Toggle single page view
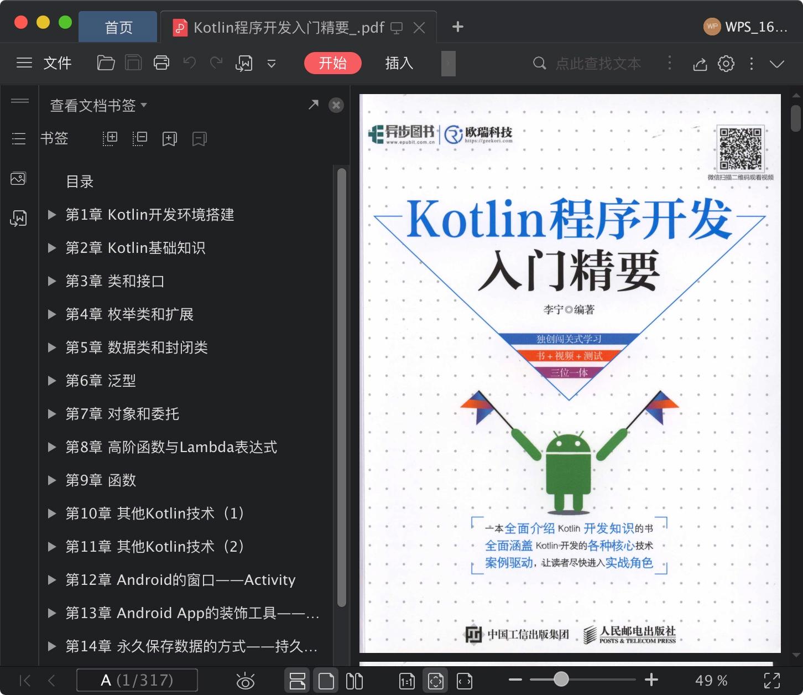Image resolution: width=803 pixels, height=695 pixels. [326, 681]
